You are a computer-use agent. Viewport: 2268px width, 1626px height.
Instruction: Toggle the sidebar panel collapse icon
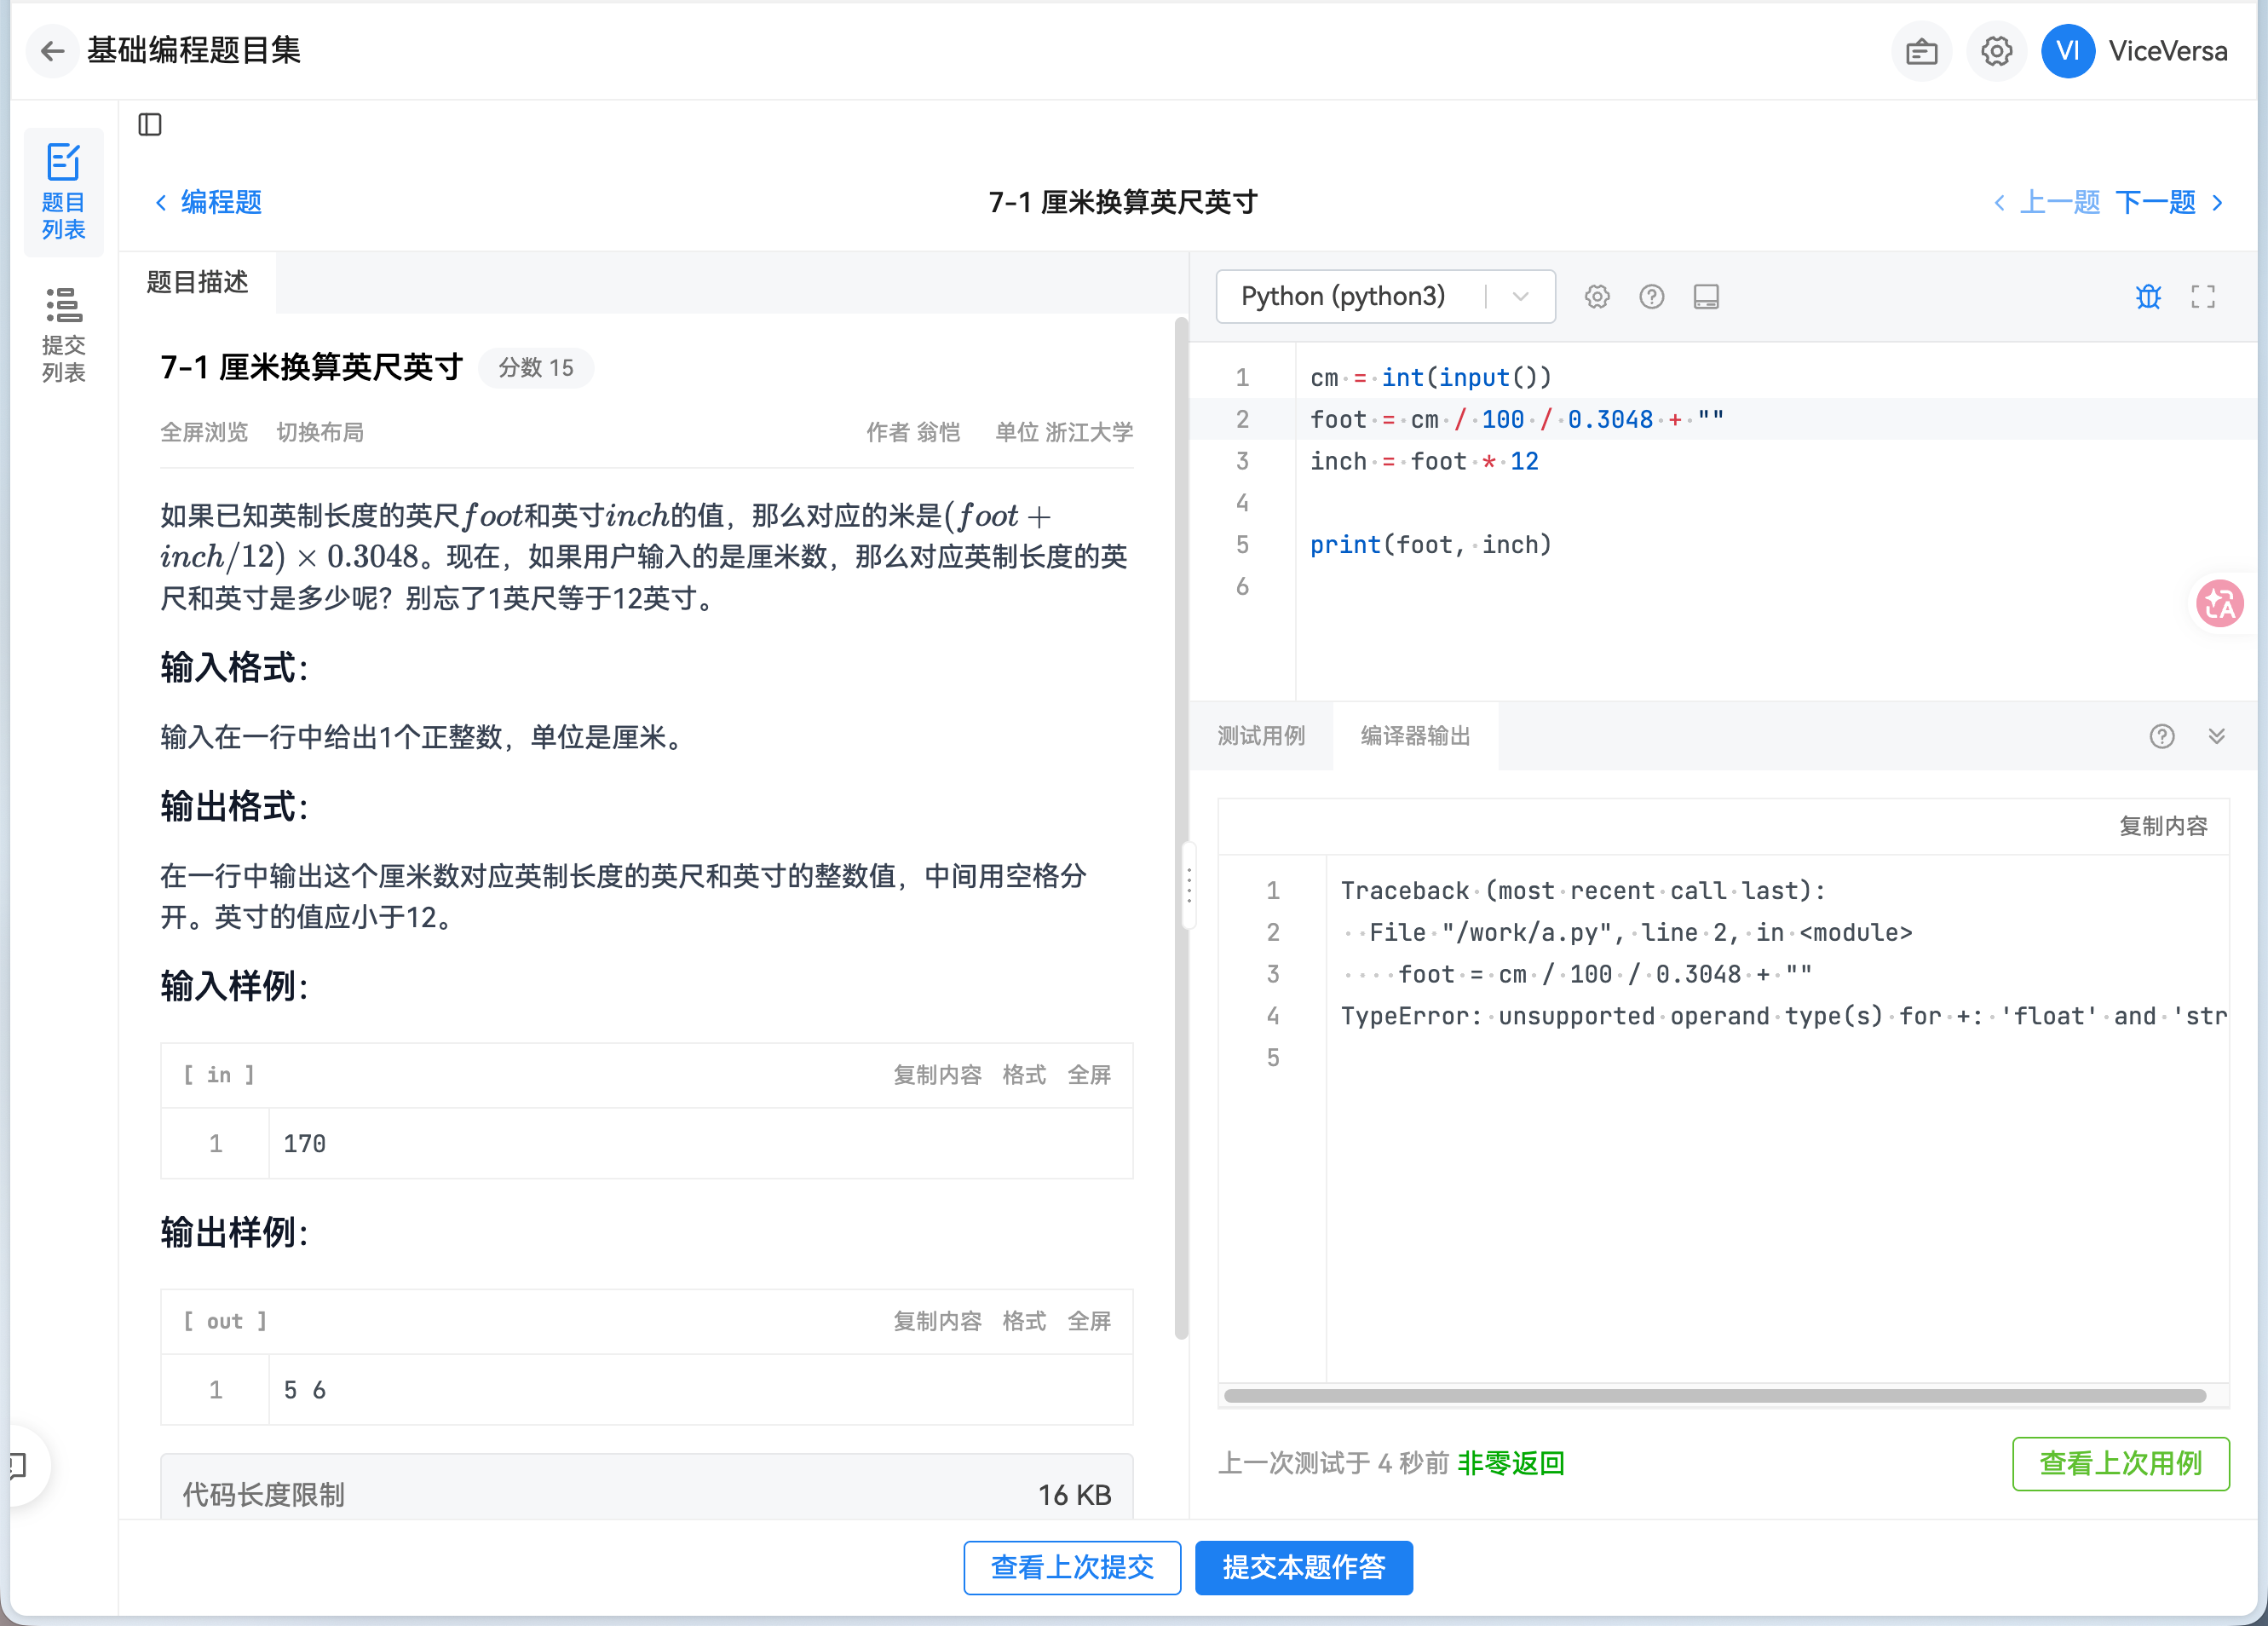tap(150, 125)
